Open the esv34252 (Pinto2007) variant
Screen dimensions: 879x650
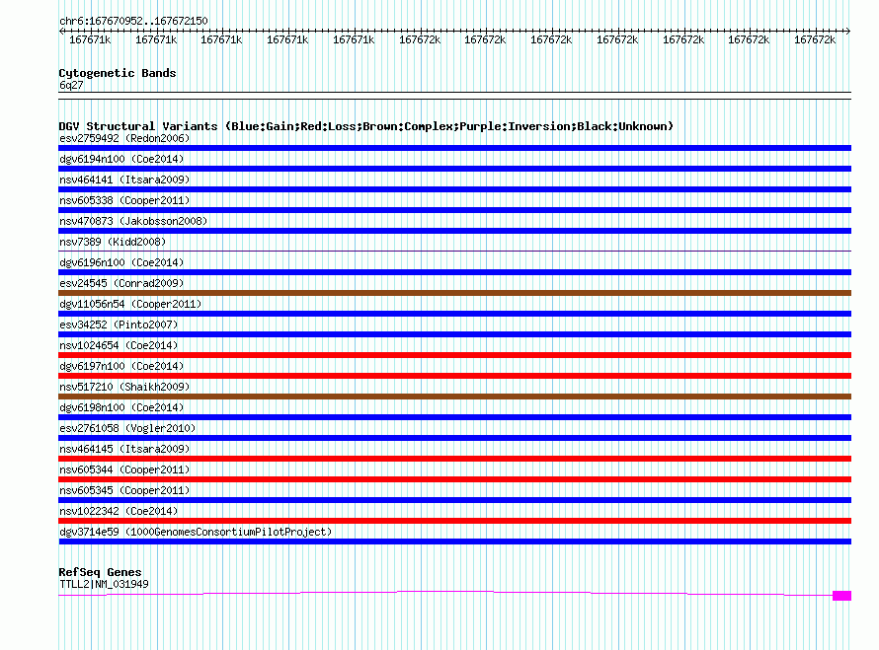click(119, 325)
